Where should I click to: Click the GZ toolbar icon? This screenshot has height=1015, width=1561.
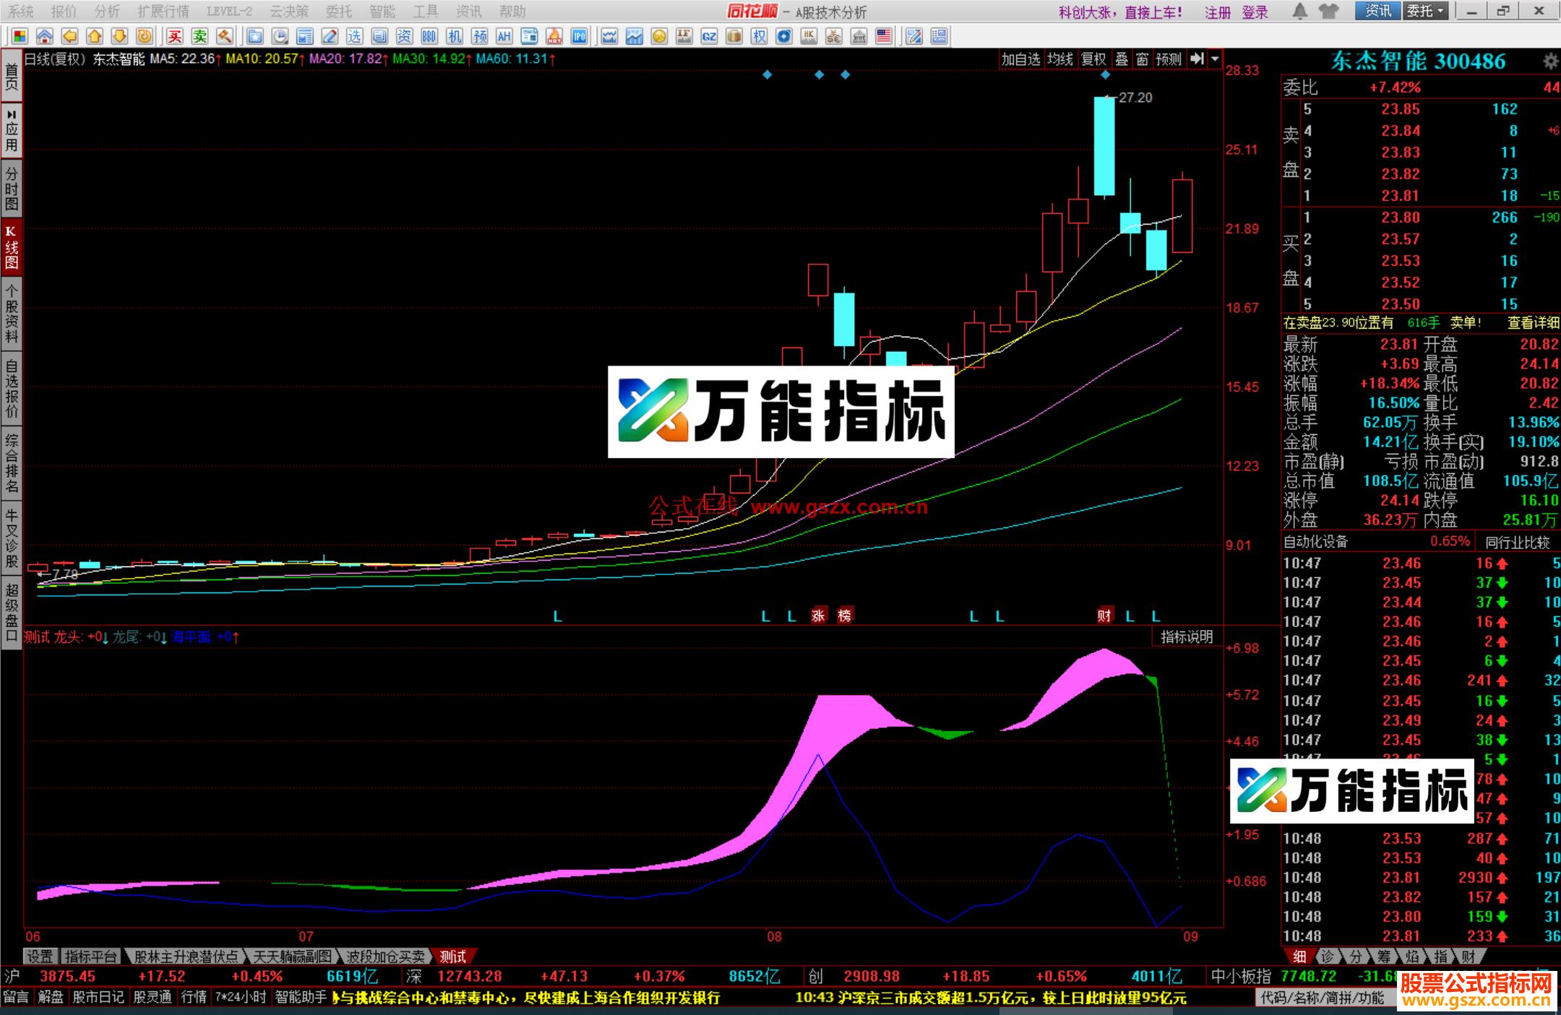pyautogui.click(x=709, y=35)
